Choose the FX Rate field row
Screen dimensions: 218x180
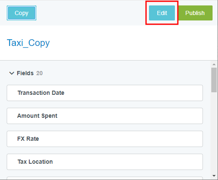(105, 139)
